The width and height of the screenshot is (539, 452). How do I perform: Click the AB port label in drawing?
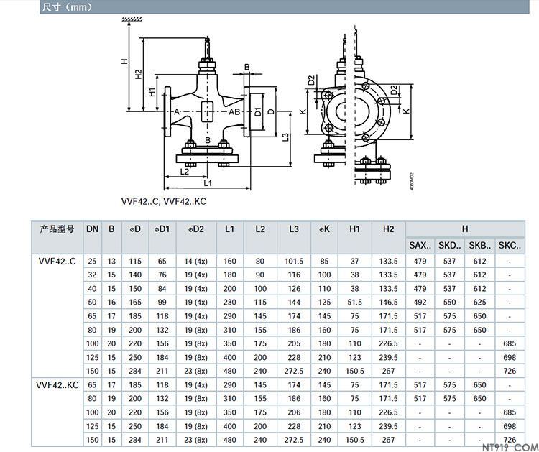pos(234,112)
